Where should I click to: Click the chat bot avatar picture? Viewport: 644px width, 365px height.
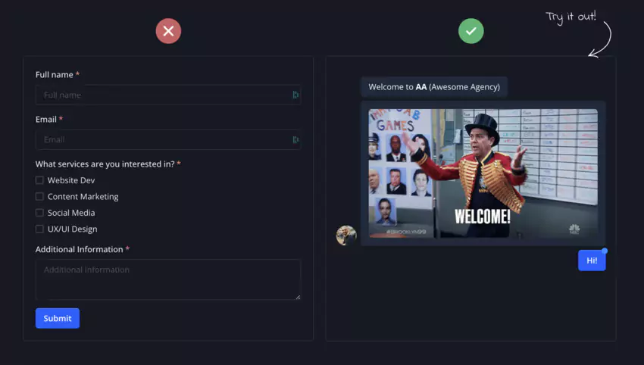coord(346,236)
